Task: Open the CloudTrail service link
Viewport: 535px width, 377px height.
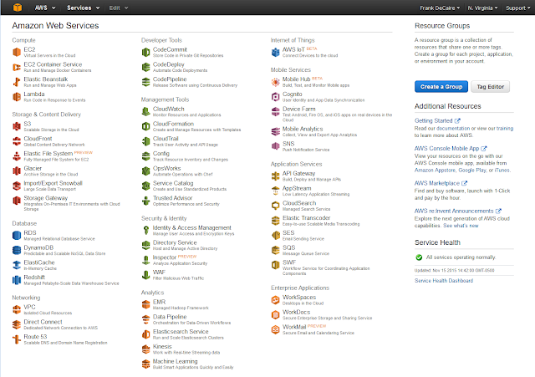Action: 166,139
